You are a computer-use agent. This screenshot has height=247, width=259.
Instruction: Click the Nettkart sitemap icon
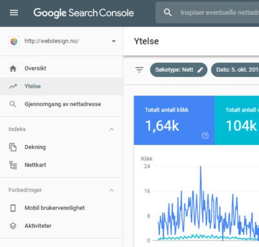pyautogui.click(x=13, y=165)
